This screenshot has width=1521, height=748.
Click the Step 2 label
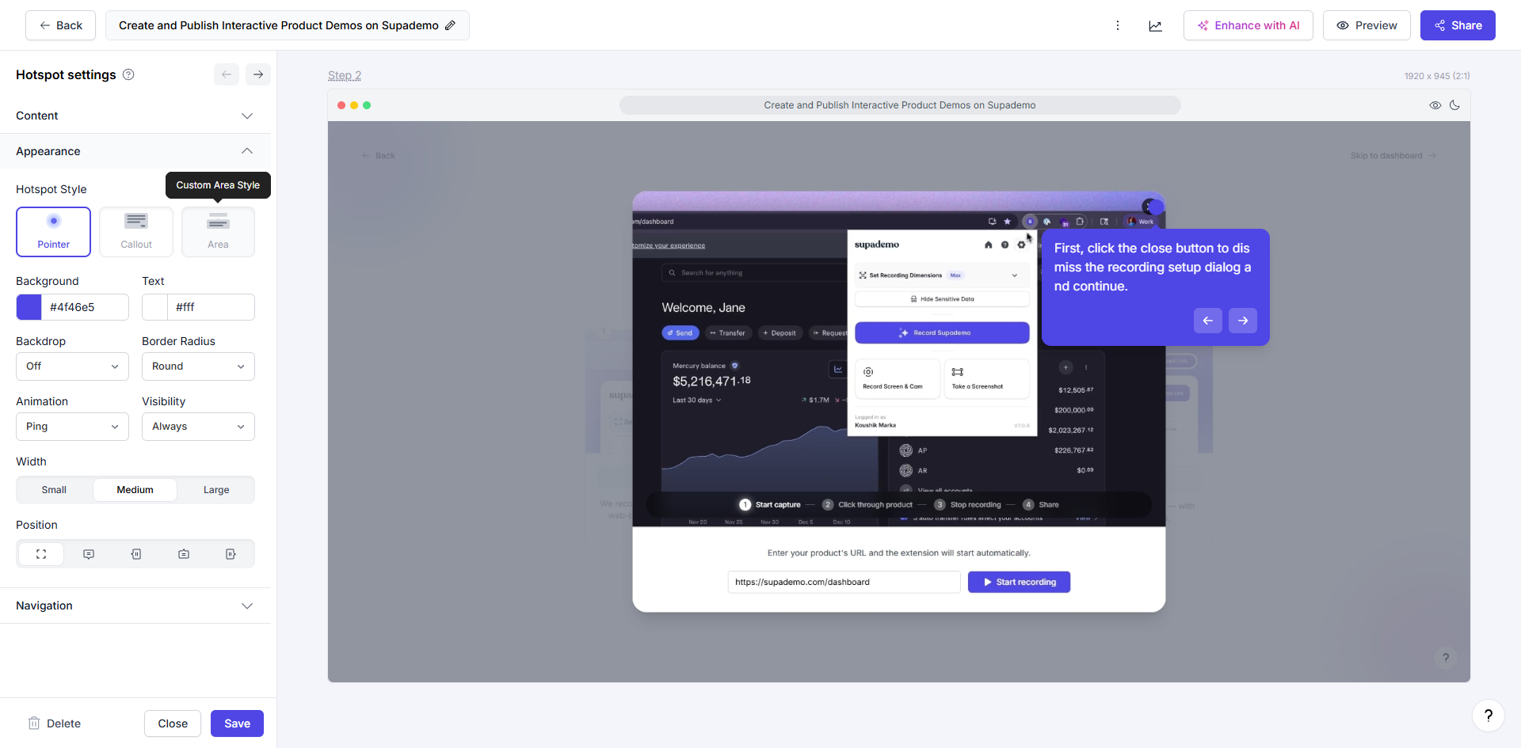coord(345,75)
